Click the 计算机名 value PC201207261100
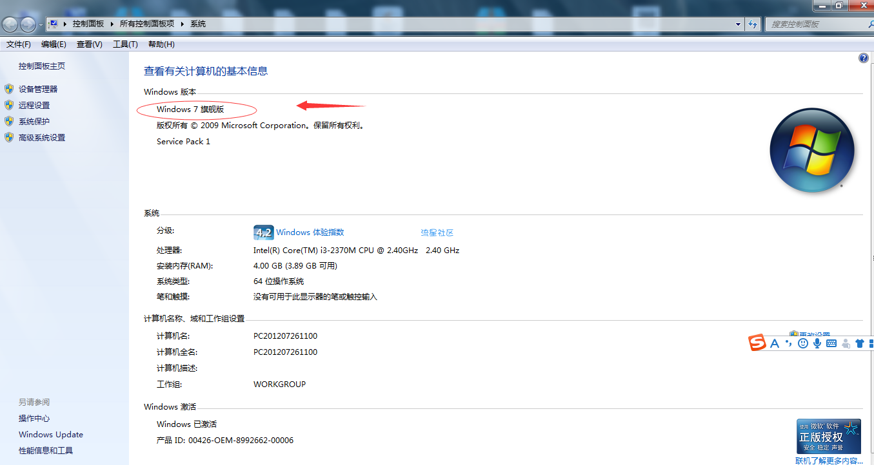This screenshot has width=874, height=465. pyautogui.click(x=285, y=336)
